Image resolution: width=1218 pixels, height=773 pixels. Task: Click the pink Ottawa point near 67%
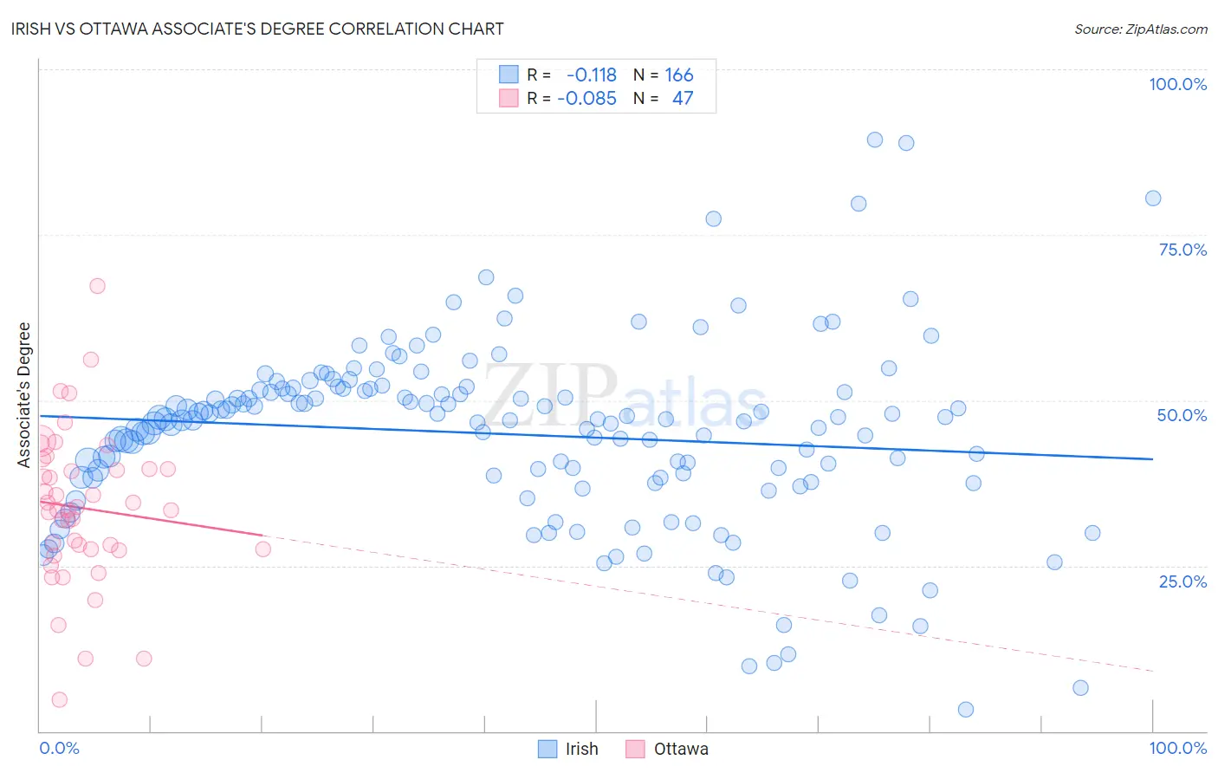[97, 286]
